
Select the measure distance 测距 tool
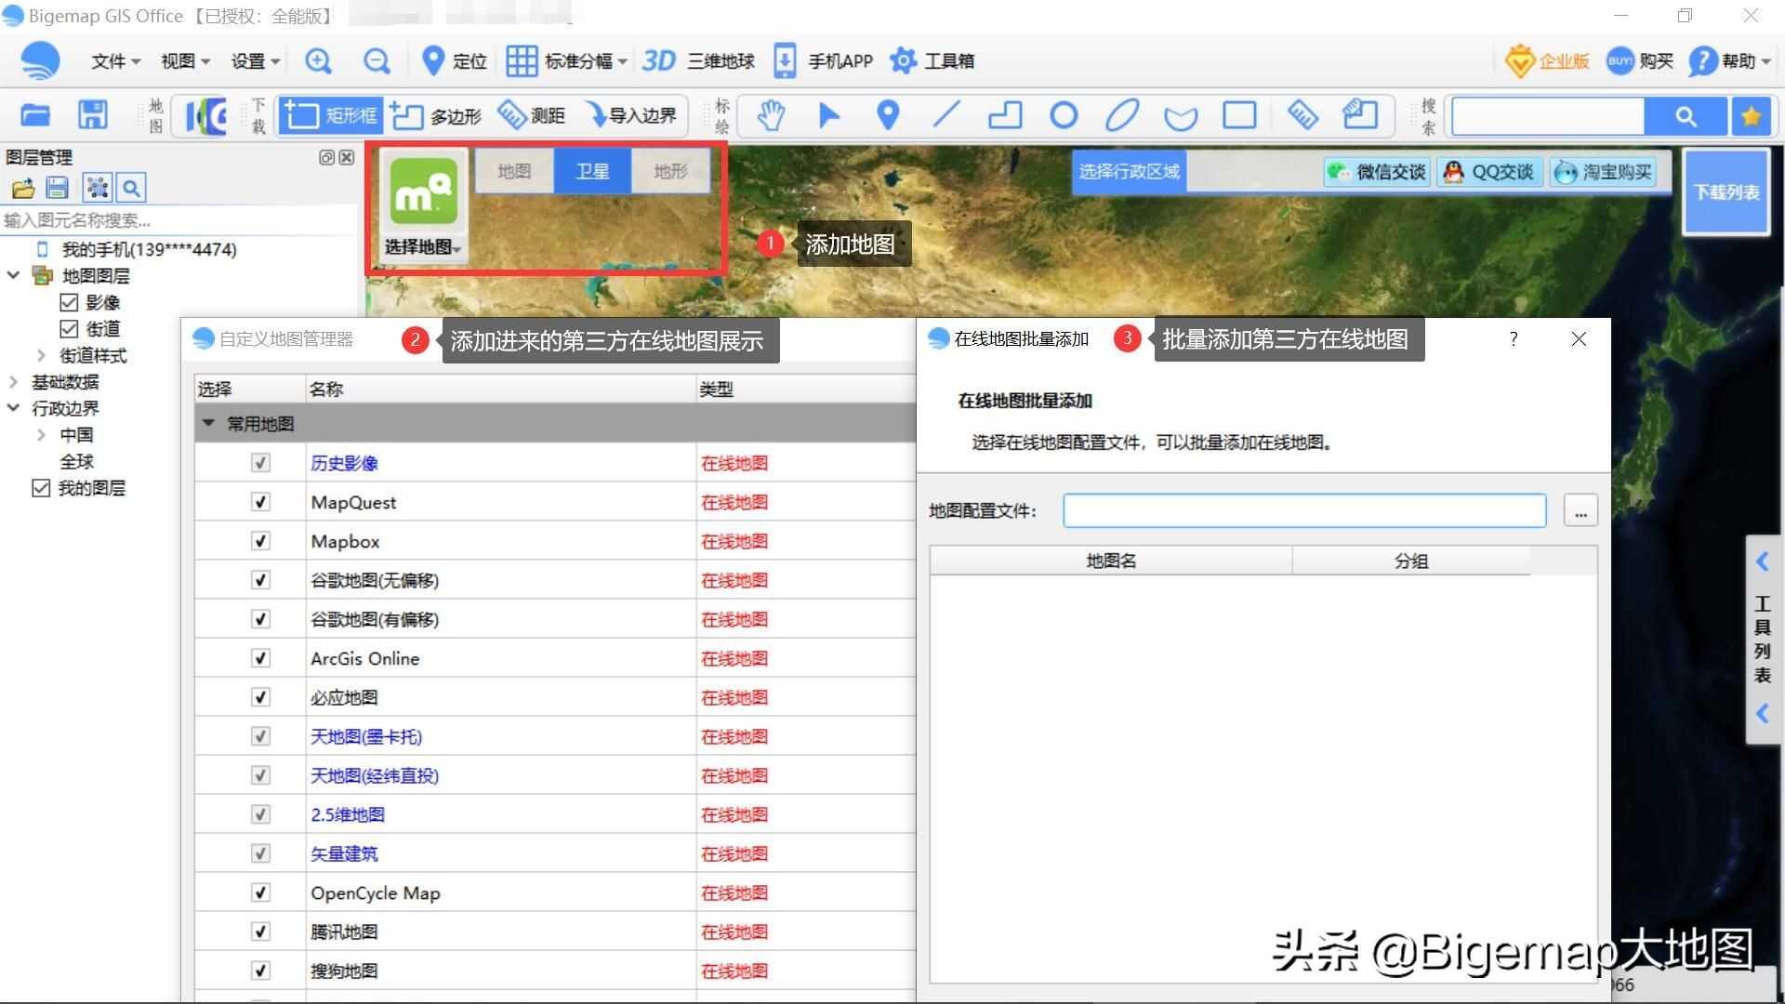(532, 115)
